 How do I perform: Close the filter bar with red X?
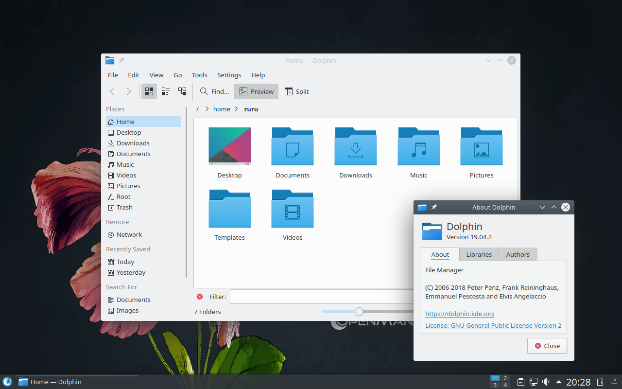click(x=200, y=297)
